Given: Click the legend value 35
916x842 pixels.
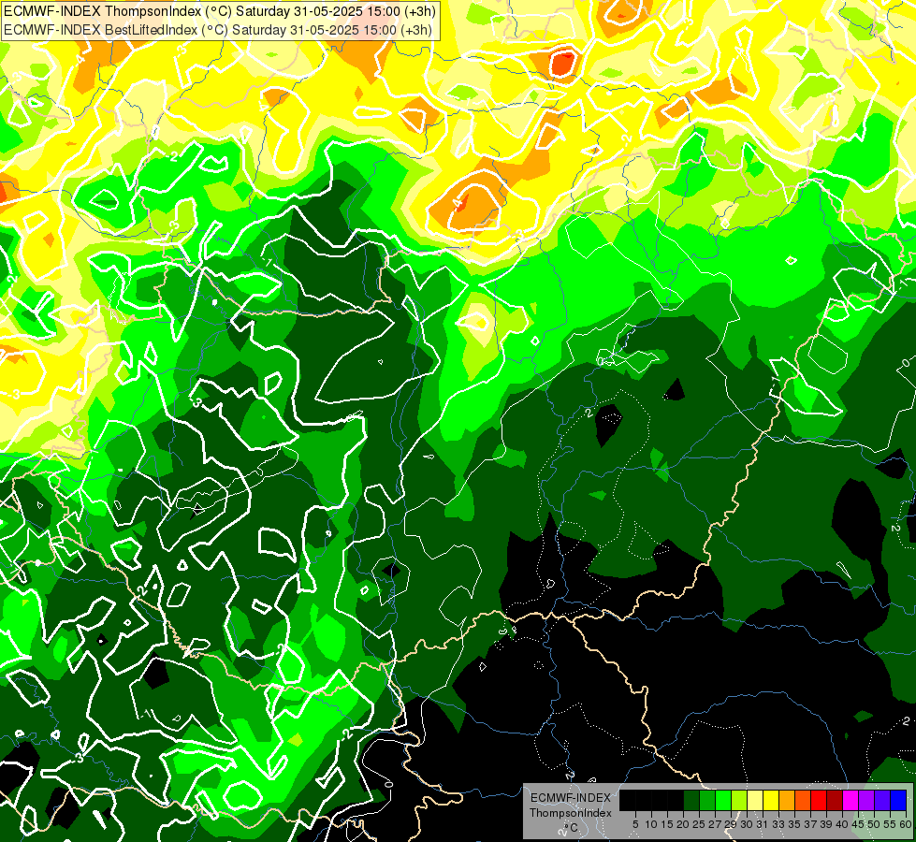Looking at the screenshot, I should [794, 824].
